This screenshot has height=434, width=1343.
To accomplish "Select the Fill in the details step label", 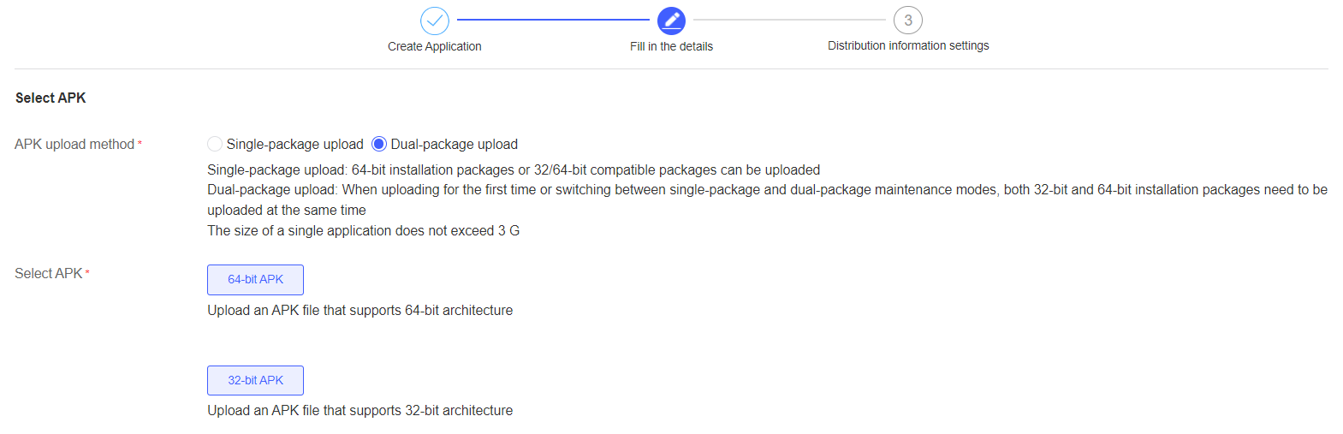I will (x=671, y=46).
